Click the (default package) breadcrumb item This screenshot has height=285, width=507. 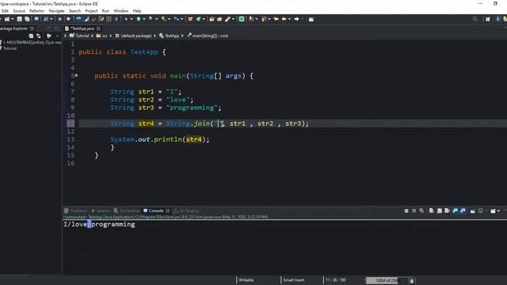pos(135,36)
